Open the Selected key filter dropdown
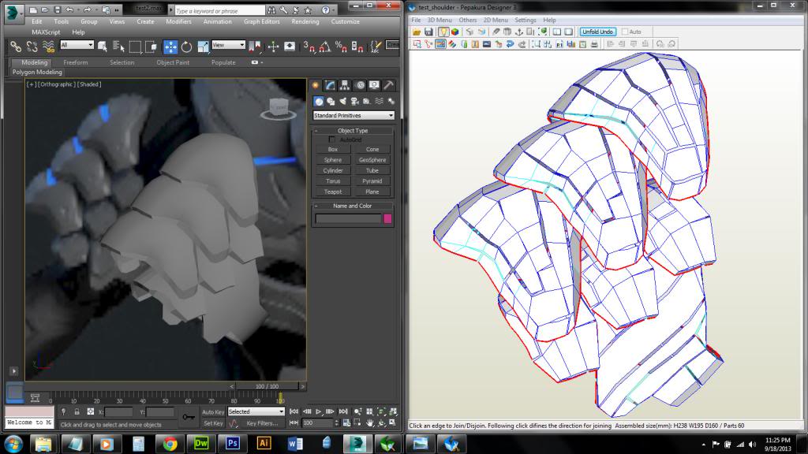This screenshot has height=454, width=808. click(x=256, y=411)
